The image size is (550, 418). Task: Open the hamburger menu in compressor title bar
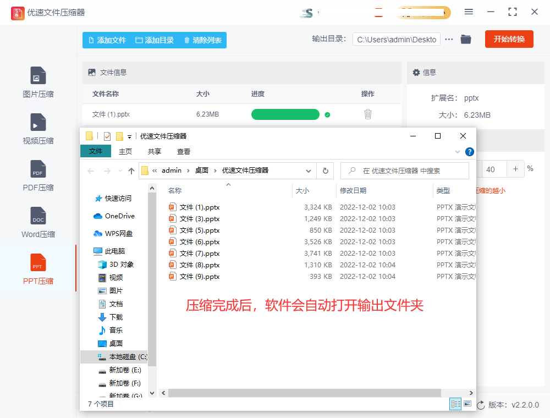pyautogui.click(x=469, y=12)
